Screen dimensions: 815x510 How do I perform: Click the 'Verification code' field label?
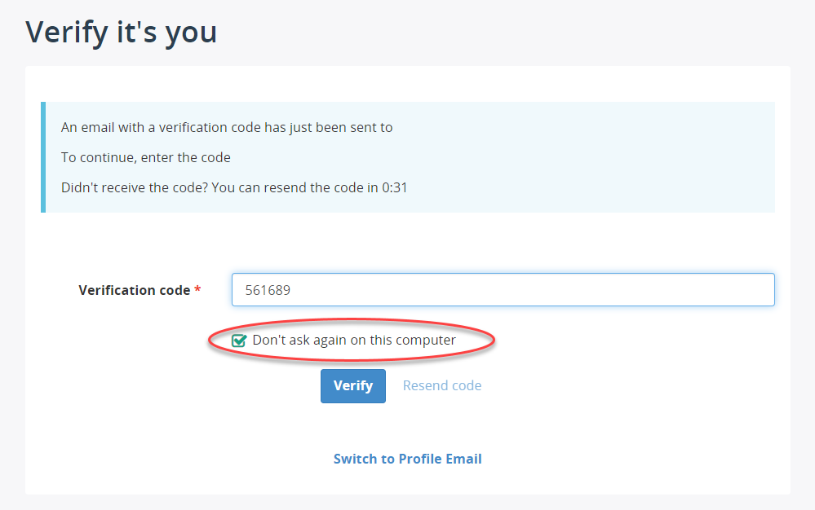tap(134, 290)
